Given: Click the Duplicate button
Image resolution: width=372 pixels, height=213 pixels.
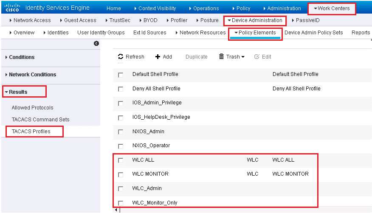Looking at the screenshot, I should click(x=197, y=56).
